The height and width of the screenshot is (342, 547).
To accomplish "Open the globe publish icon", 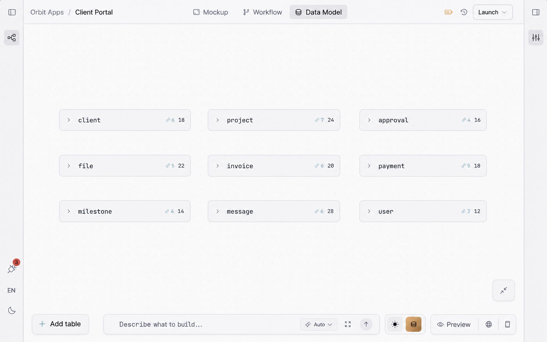I will (x=489, y=324).
